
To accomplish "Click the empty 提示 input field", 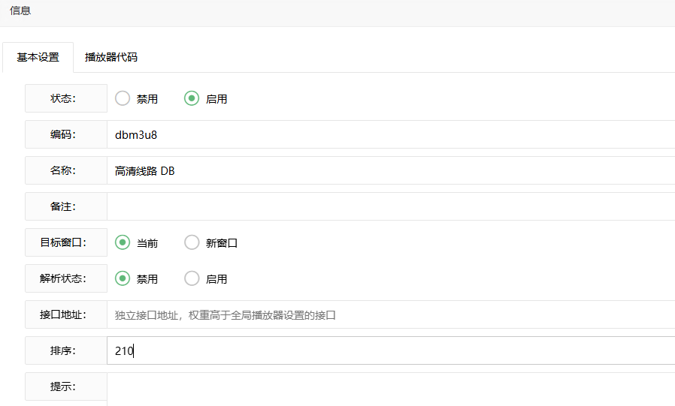I will 391,386.
